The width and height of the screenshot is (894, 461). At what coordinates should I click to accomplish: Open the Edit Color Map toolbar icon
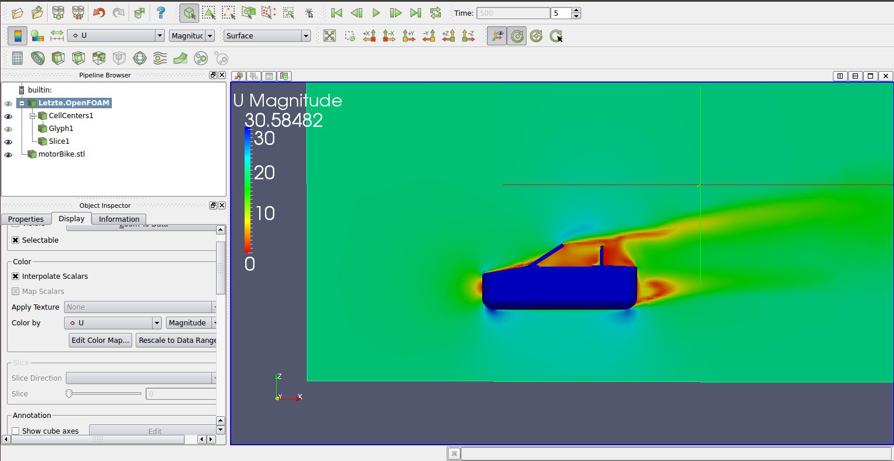pos(37,36)
